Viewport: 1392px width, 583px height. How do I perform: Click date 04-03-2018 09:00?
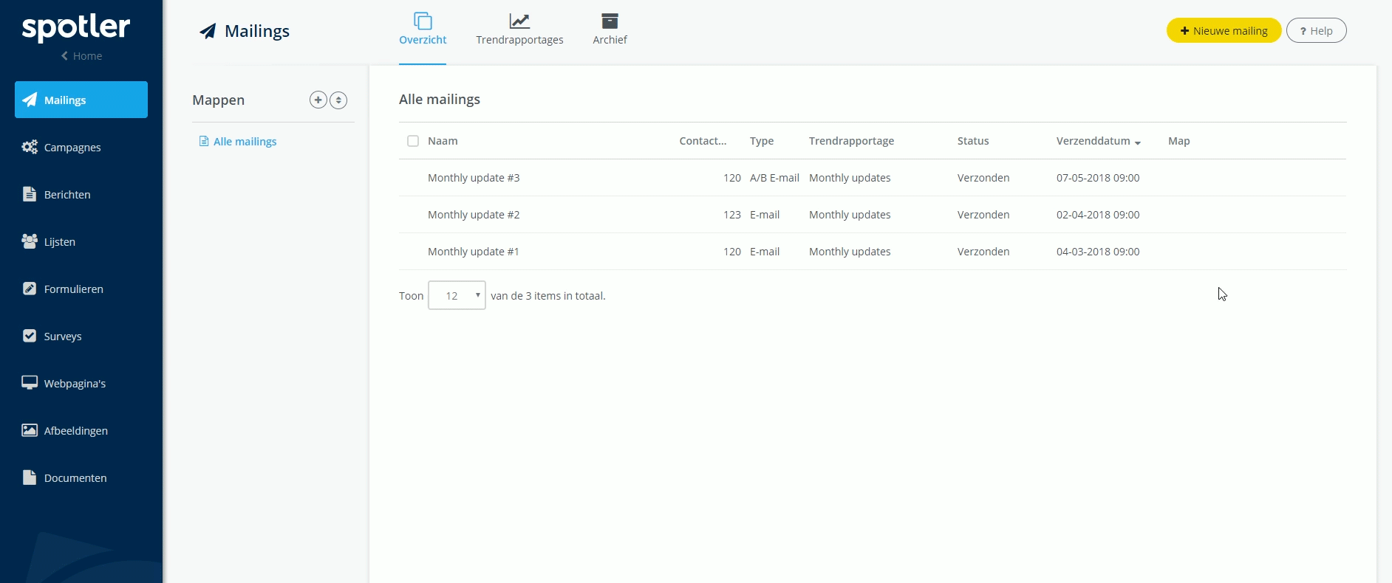[1098, 252]
